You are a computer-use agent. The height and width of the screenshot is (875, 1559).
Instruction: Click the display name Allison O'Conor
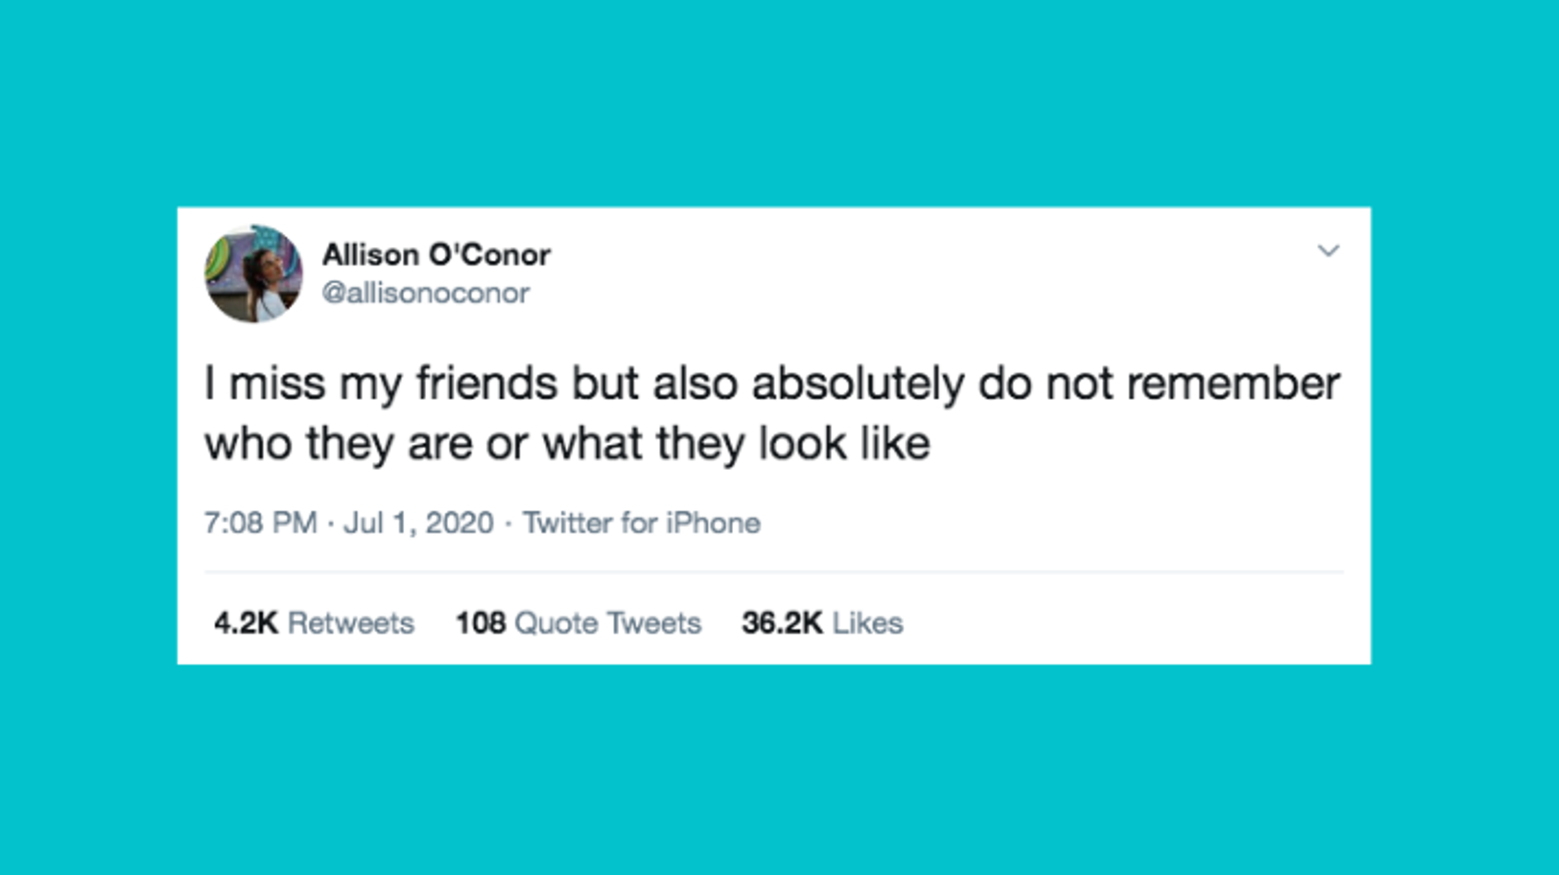pyautogui.click(x=434, y=253)
